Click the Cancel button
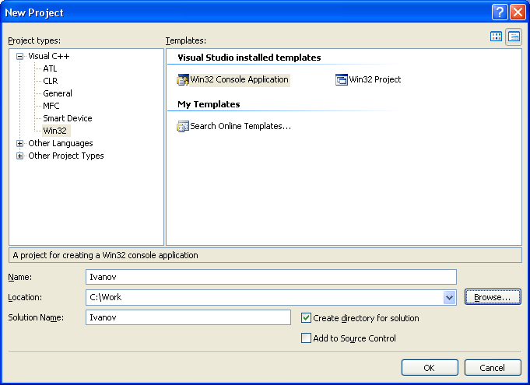The width and height of the screenshot is (530, 385). click(493, 367)
